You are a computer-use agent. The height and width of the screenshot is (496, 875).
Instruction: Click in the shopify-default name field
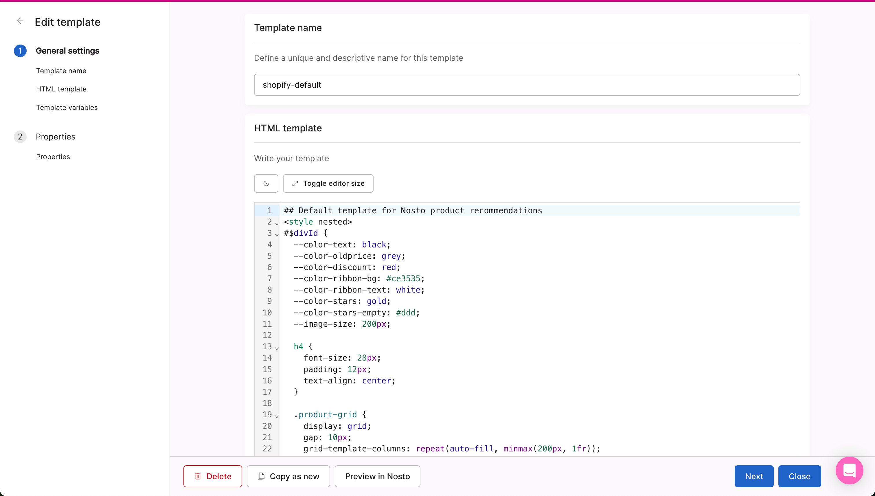point(527,85)
